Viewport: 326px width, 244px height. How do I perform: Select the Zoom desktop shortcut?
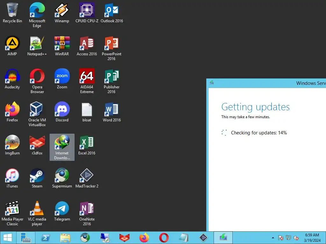(x=62, y=79)
